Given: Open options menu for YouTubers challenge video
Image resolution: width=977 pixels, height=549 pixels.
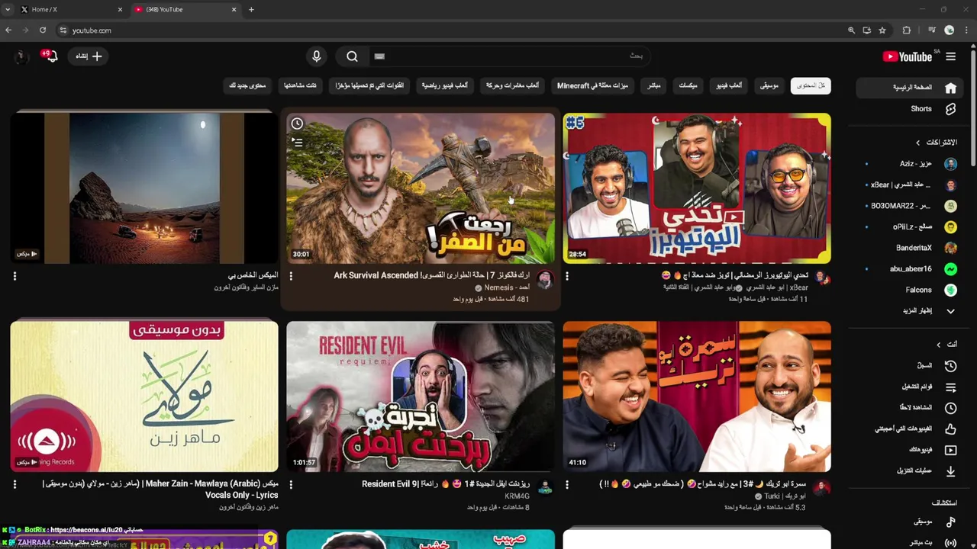Looking at the screenshot, I should (x=567, y=276).
